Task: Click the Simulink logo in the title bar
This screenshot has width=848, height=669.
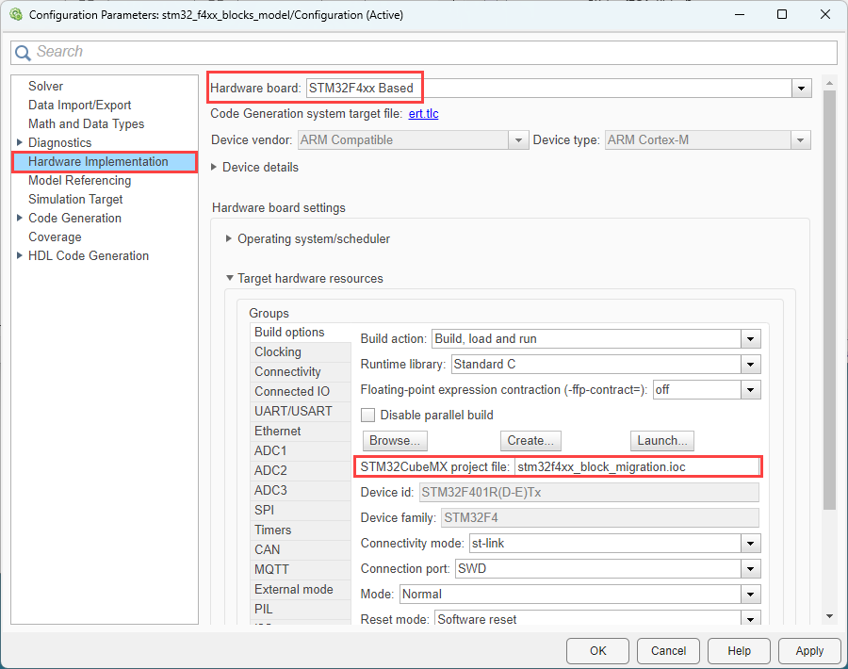Action: [x=15, y=14]
